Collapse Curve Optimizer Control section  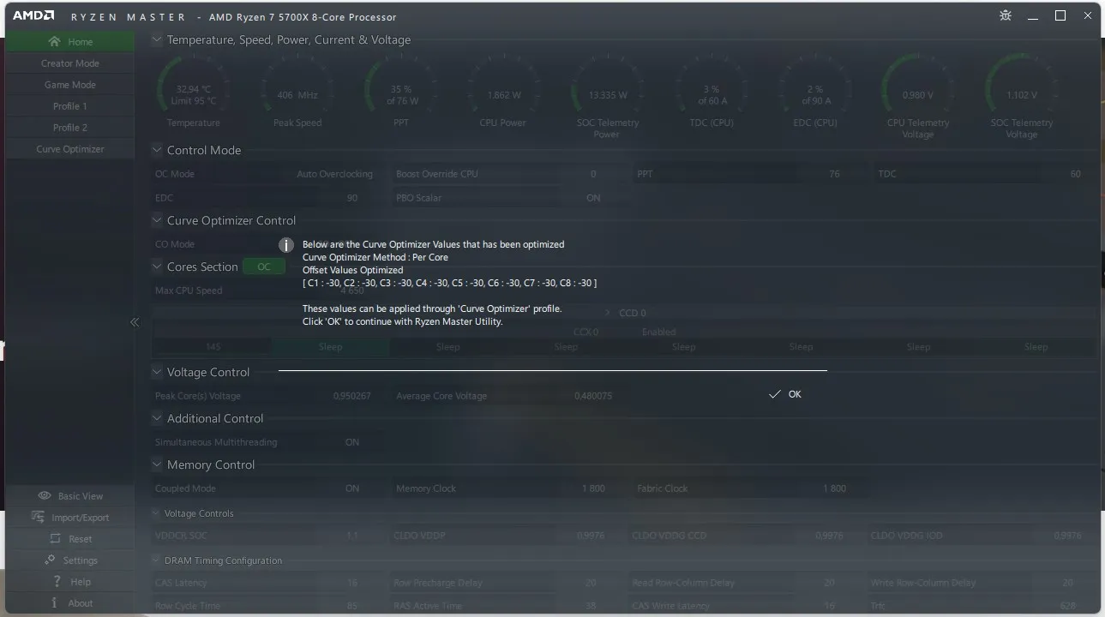(157, 220)
